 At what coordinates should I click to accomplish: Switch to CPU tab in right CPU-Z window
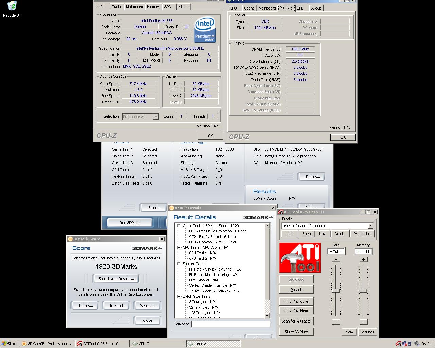click(x=233, y=8)
